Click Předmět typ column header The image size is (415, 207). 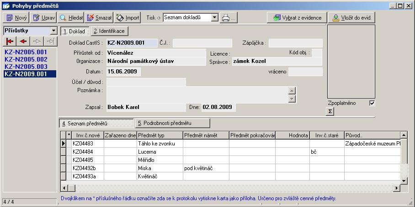[160, 135]
